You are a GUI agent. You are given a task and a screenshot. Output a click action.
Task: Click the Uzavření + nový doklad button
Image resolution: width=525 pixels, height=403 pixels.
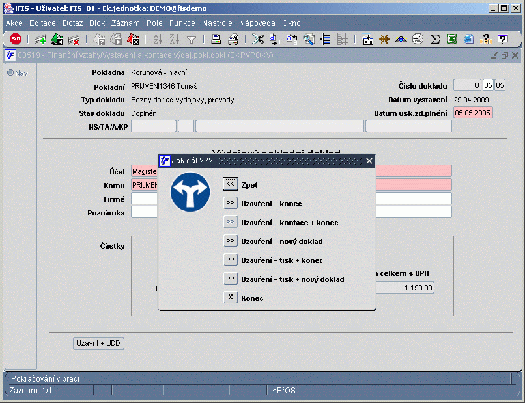(231, 241)
